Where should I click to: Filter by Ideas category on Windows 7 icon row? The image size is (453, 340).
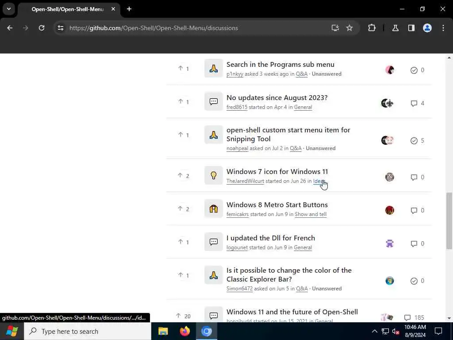coord(319,181)
